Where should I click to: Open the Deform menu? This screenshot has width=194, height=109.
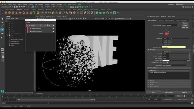tap(53, 4)
